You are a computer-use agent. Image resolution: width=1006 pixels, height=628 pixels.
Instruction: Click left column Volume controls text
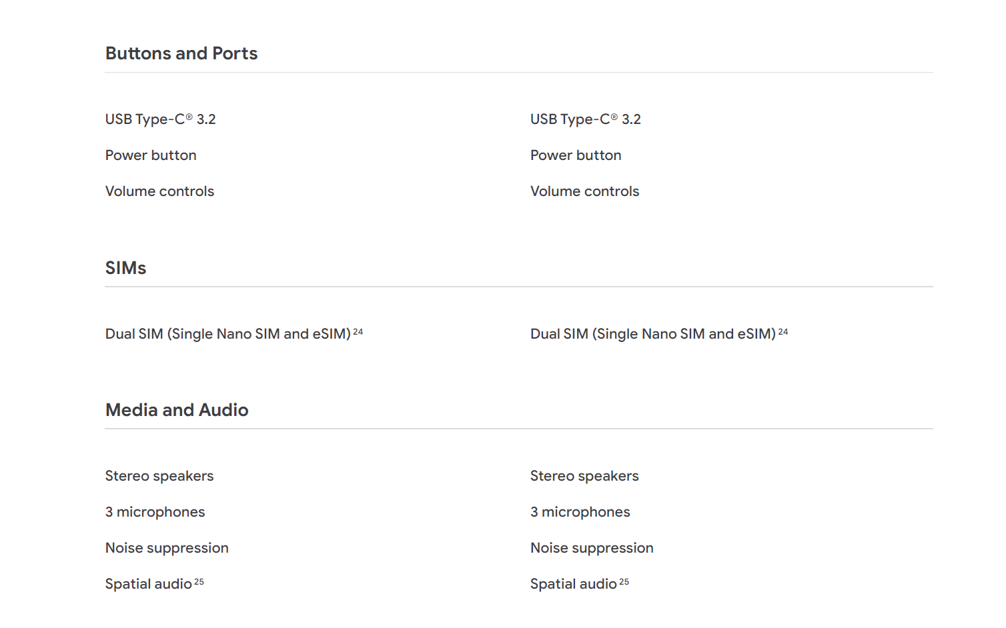pyautogui.click(x=159, y=191)
